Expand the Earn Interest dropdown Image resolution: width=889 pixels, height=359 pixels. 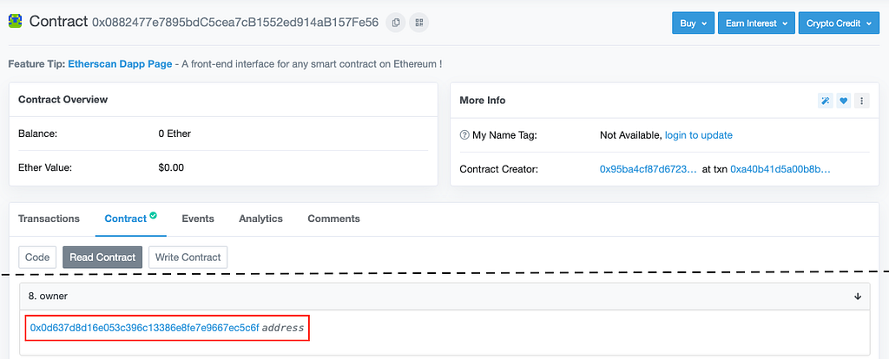coord(756,23)
